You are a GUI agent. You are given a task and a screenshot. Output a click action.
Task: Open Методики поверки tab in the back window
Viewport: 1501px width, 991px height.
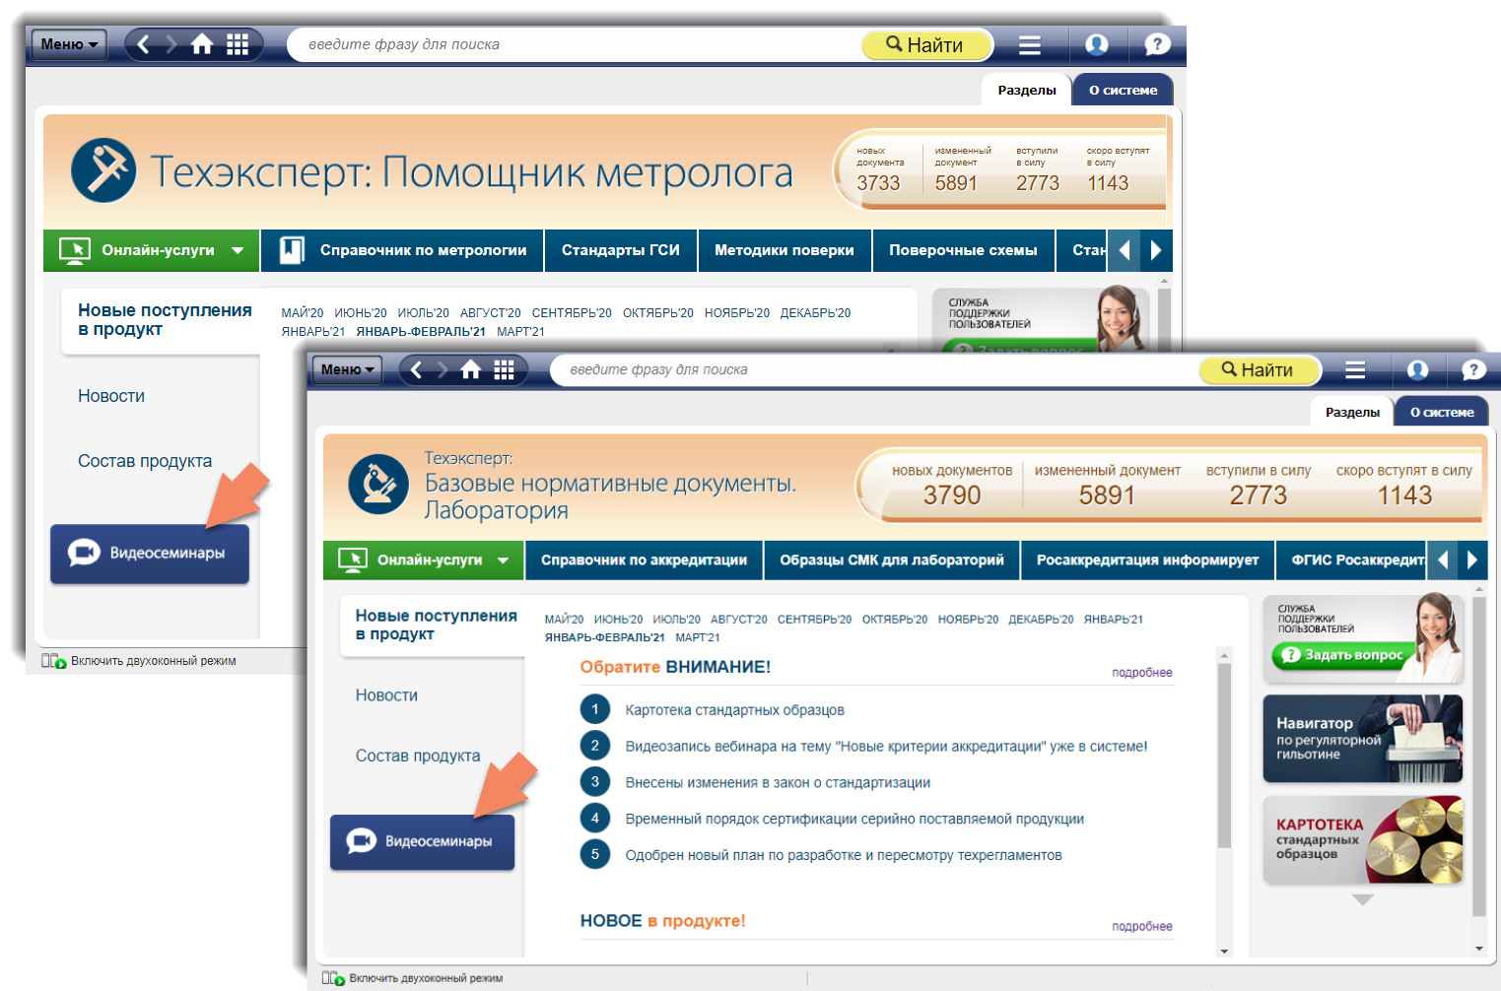785,250
